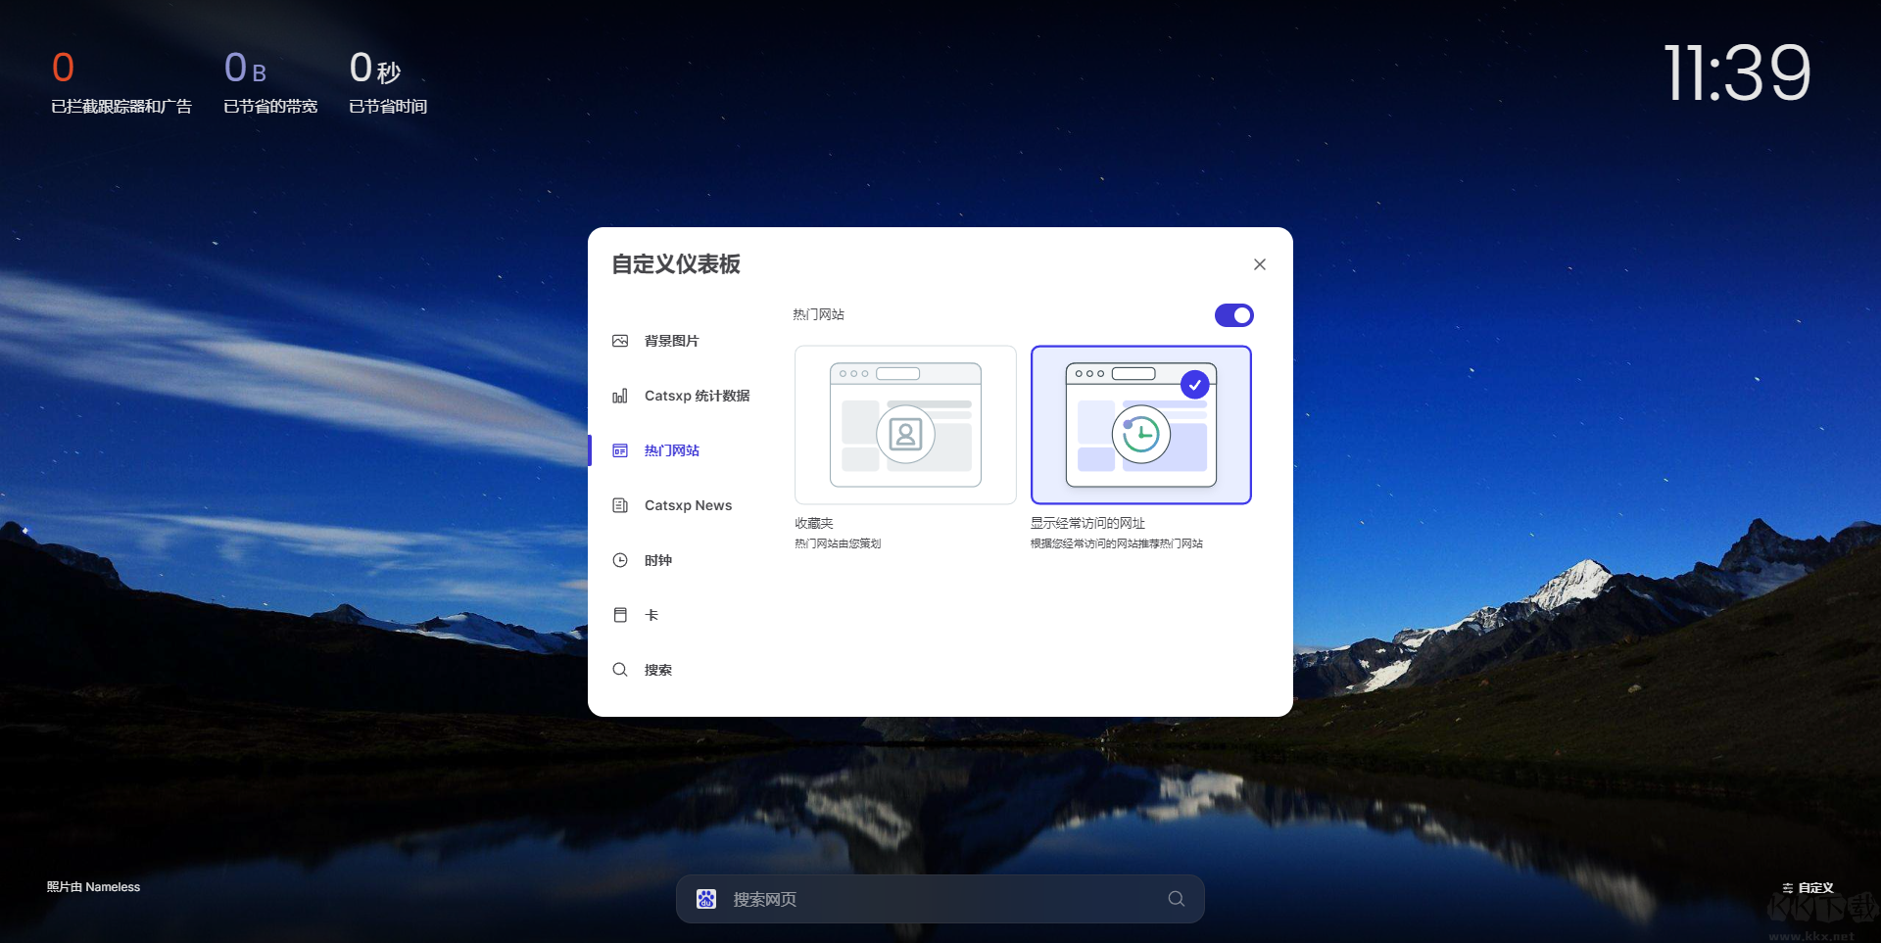
Task: Click the 显示经常访问的网址 caption text
Action: point(1087,523)
